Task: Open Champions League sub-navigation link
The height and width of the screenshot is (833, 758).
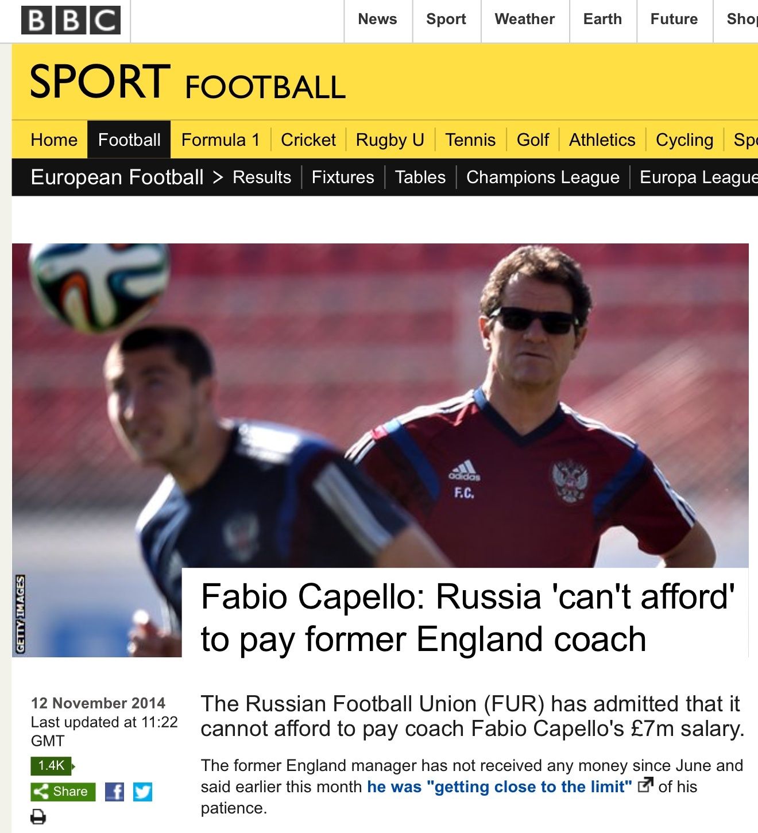Action: pos(543,177)
